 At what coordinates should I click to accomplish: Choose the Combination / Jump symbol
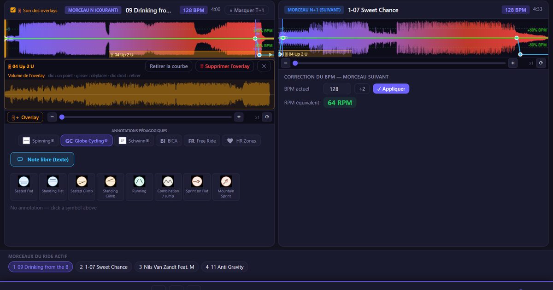pyautogui.click(x=168, y=187)
